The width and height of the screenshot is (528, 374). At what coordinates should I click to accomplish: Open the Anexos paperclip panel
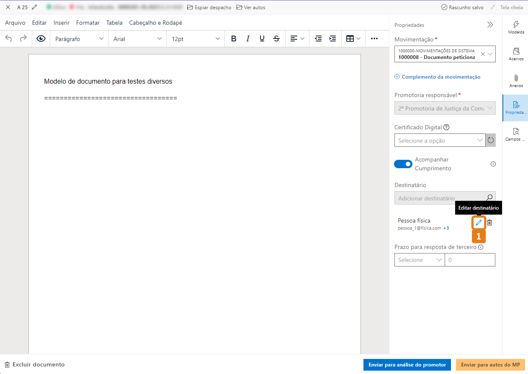tap(516, 81)
